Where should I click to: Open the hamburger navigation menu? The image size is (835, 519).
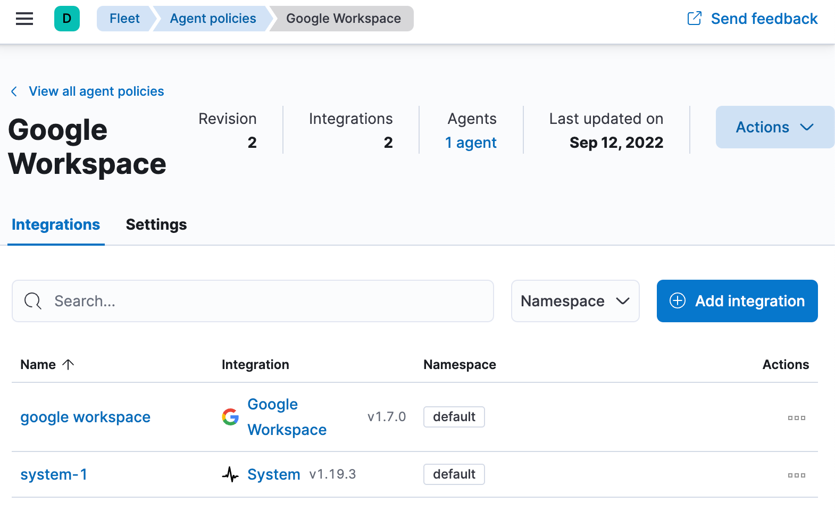24,19
